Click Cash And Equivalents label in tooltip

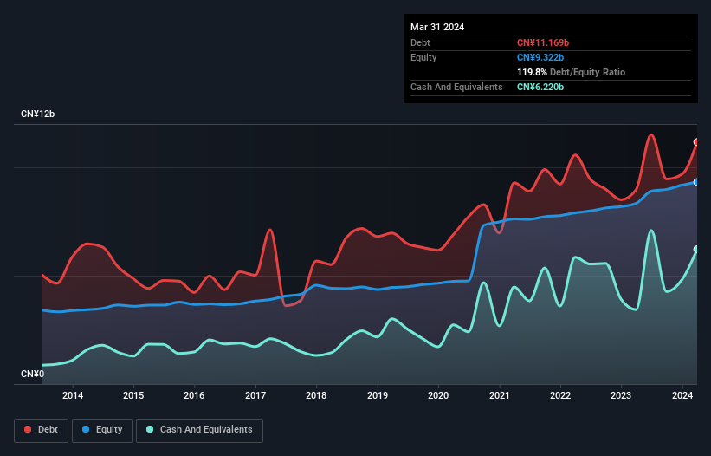(x=456, y=87)
